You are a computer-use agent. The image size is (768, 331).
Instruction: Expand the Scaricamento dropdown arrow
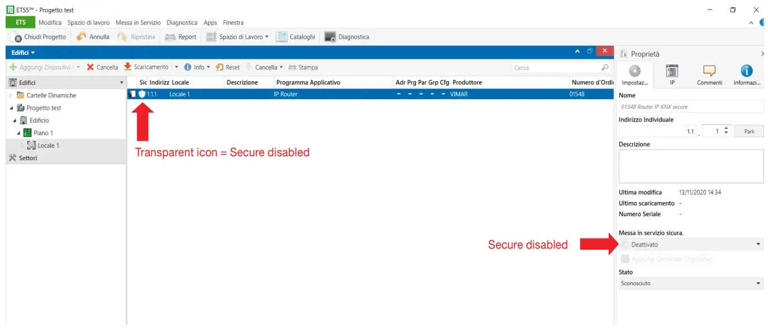click(176, 67)
